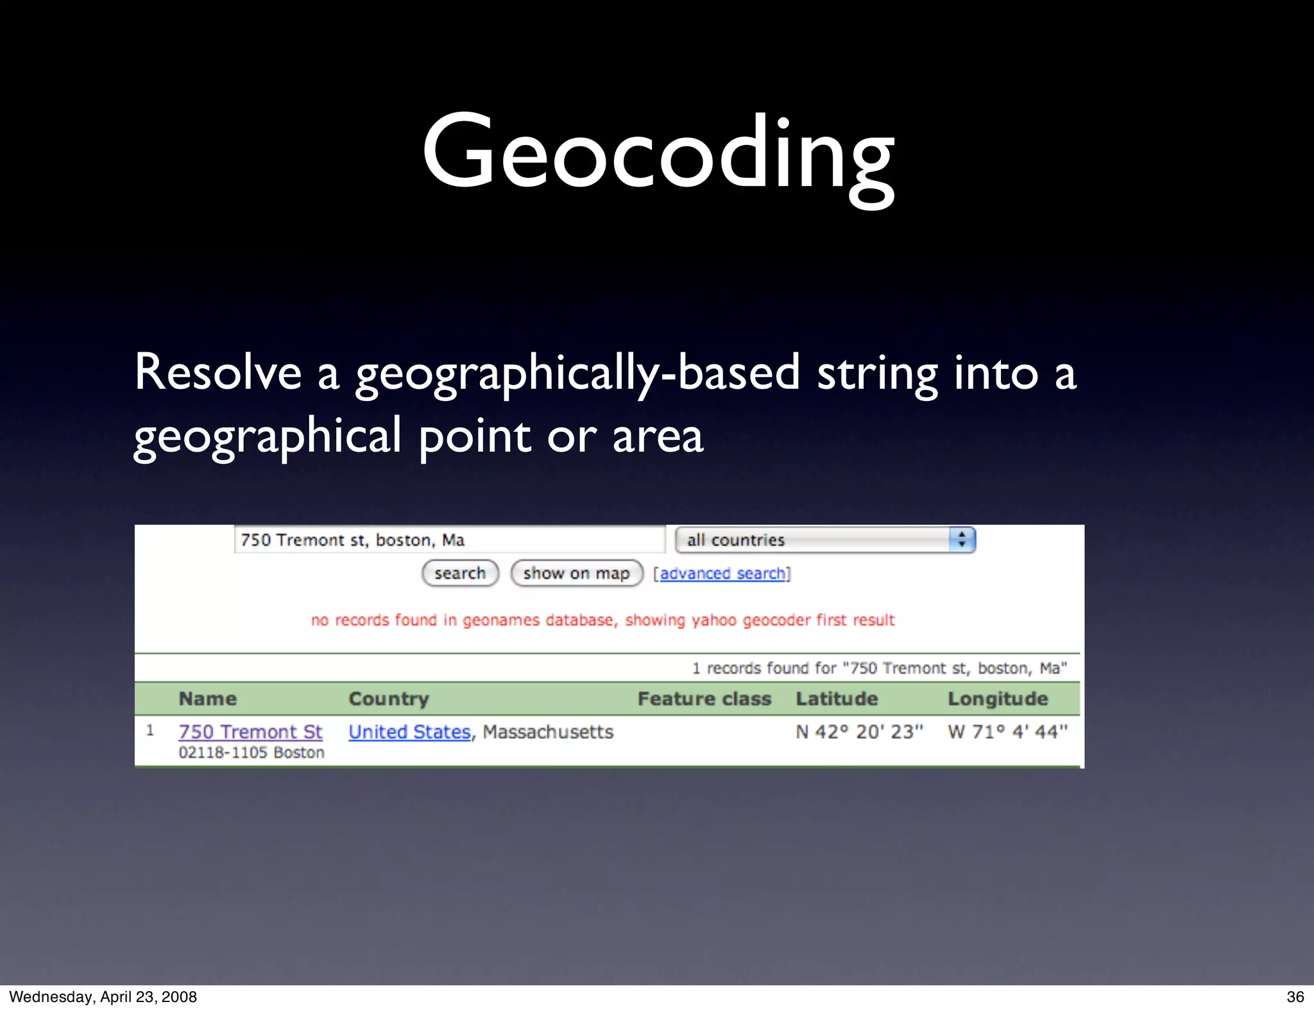The image size is (1314, 1011).
Task: Open the 750 Tremont St result link
Action: (250, 731)
